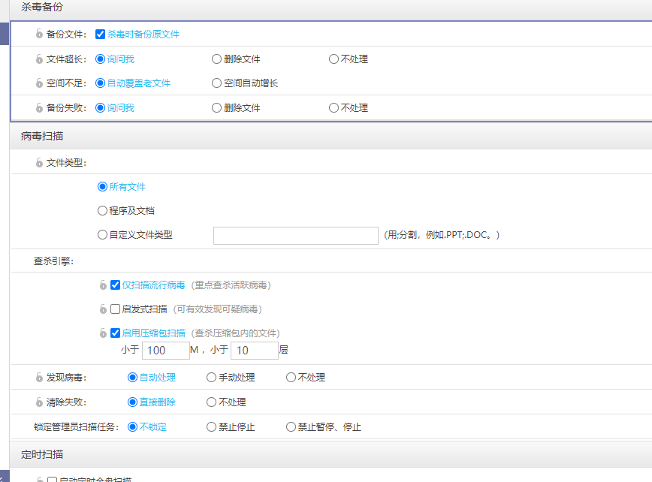Click the 锁定管理员扫描任务 label
Image resolution: width=652 pixels, height=482 pixels.
click(77, 426)
